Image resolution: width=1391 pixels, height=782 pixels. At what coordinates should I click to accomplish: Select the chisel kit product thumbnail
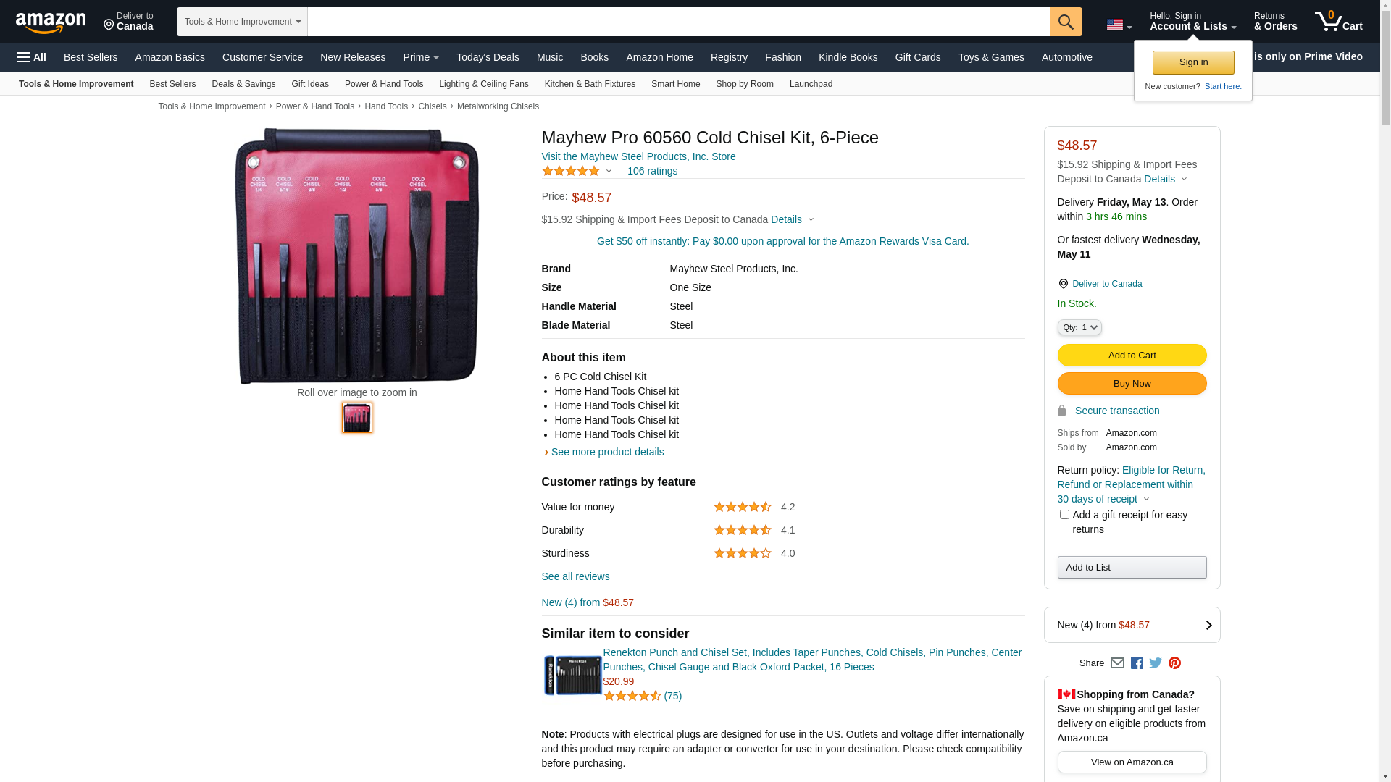coord(357,419)
